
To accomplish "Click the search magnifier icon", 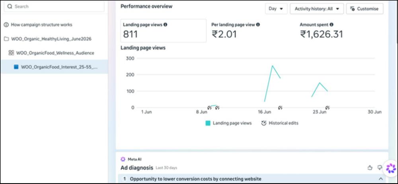I will click(x=10, y=6).
